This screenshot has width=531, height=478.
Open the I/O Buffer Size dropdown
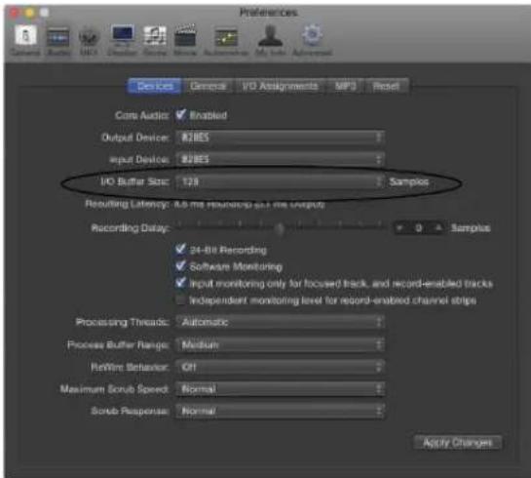280,182
